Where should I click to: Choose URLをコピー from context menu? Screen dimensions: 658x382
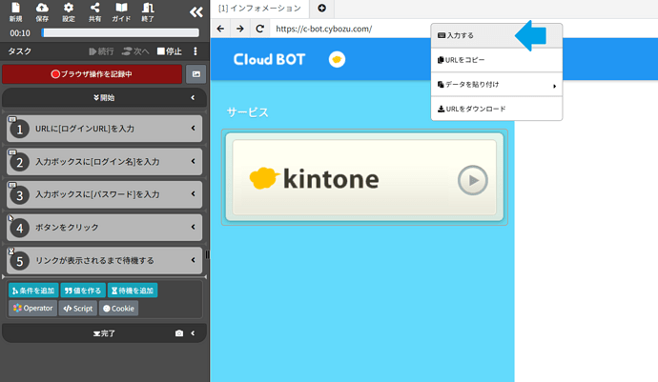(x=497, y=60)
